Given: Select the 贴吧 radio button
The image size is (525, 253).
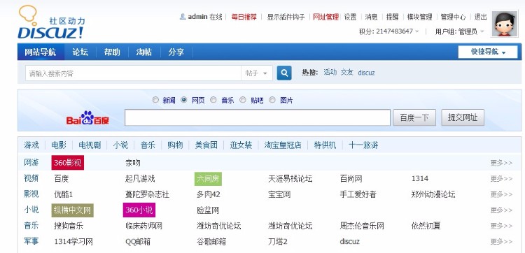Looking at the screenshot, I should coord(243,100).
